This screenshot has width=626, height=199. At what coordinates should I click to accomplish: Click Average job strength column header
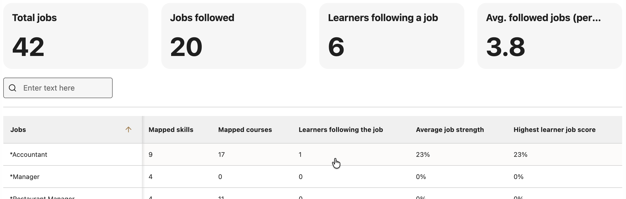click(x=450, y=130)
